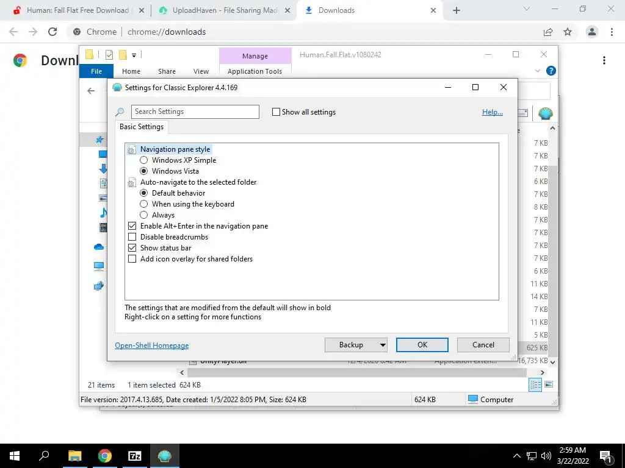The width and height of the screenshot is (625, 468).
Task: Uncheck Show status bar
Action: point(132,248)
